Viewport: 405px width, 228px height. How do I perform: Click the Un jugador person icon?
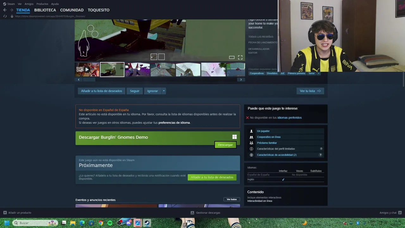(252, 131)
